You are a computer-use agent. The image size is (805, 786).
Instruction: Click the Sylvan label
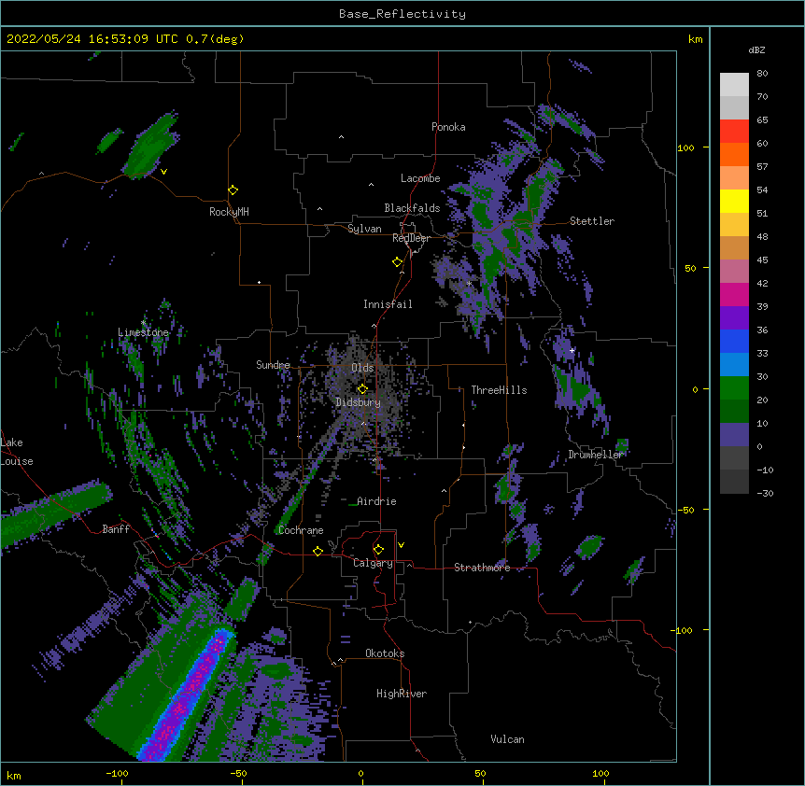coord(364,229)
